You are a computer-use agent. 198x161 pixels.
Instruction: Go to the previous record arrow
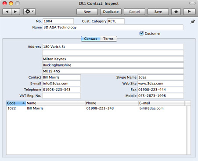[7, 12]
